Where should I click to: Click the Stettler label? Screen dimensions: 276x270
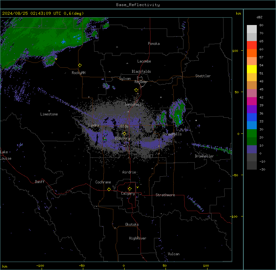point(203,76)
